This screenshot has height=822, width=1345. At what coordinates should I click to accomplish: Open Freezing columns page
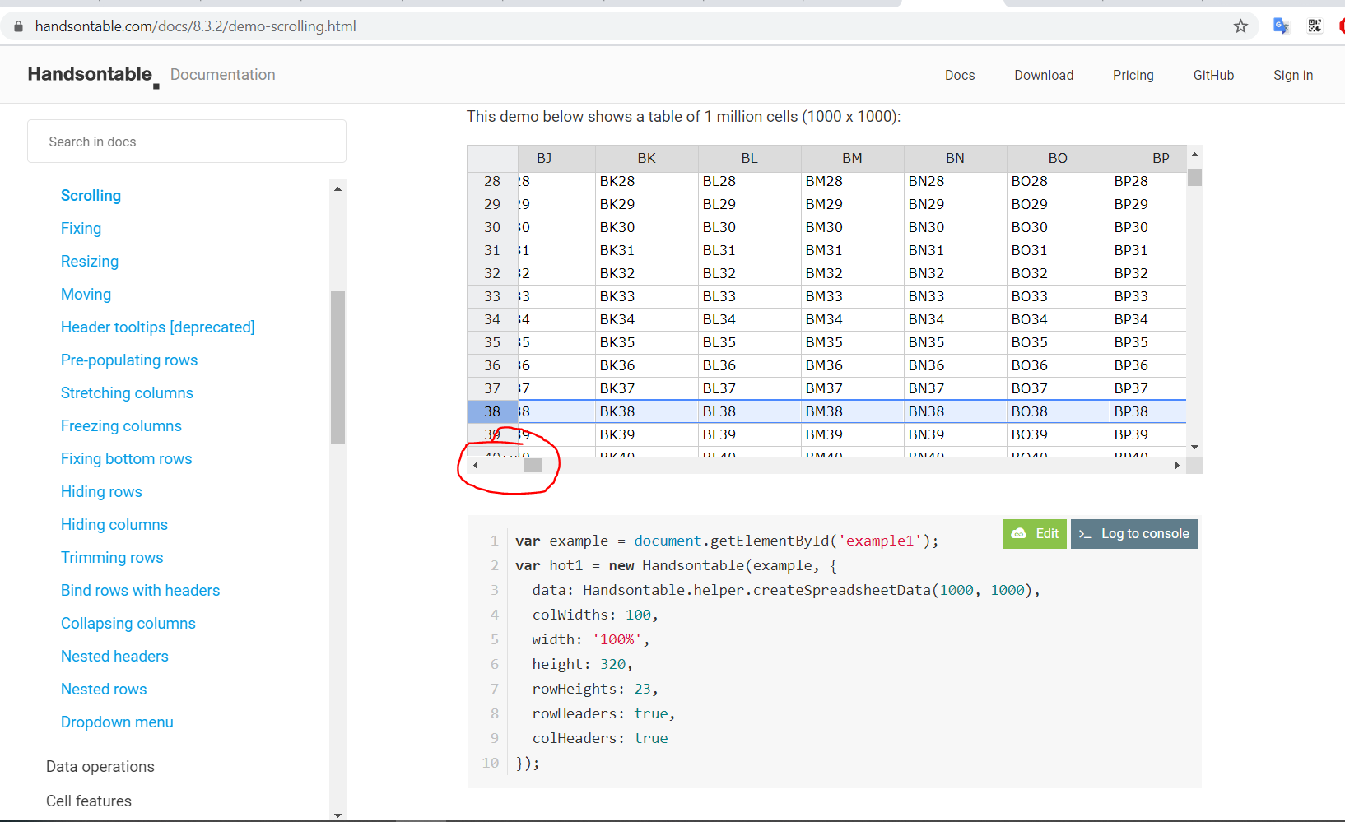pos(121,425)
